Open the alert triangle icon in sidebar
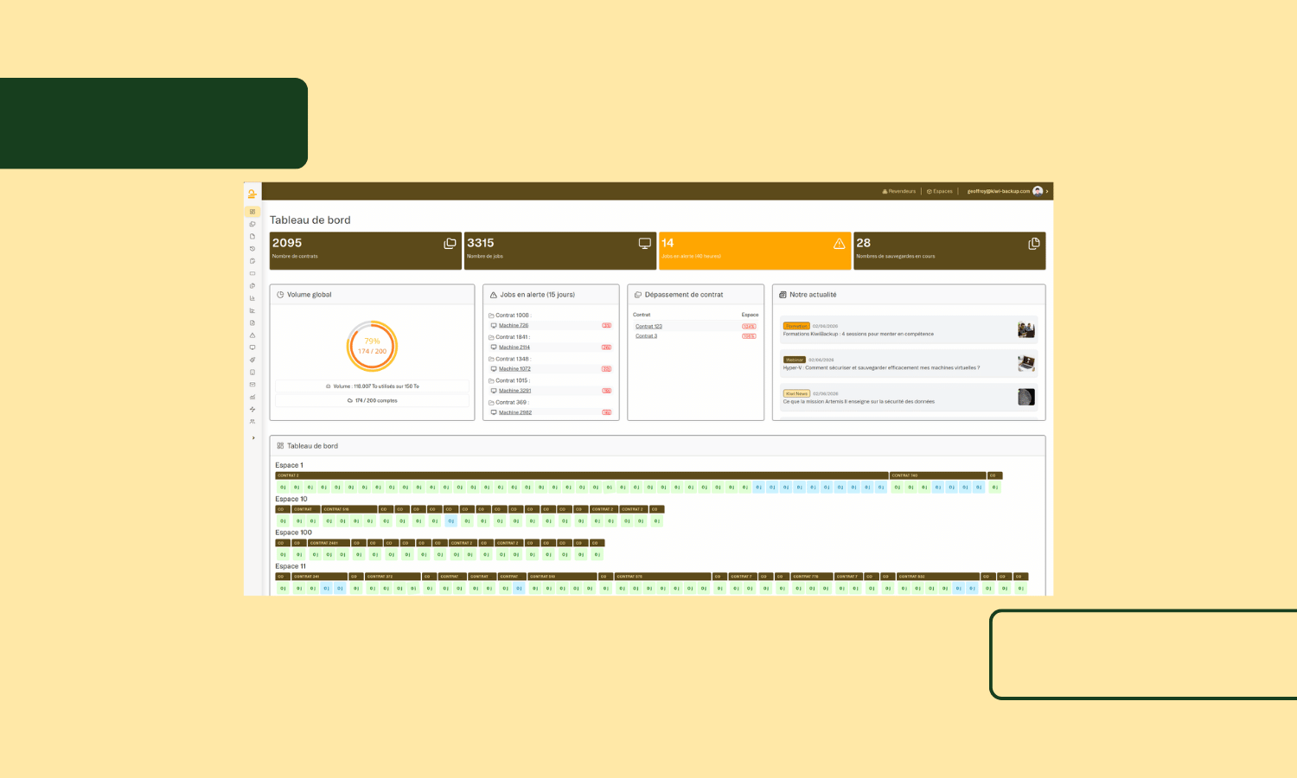The width and height of the screenshot is (1297, 778). coord(252,335)
